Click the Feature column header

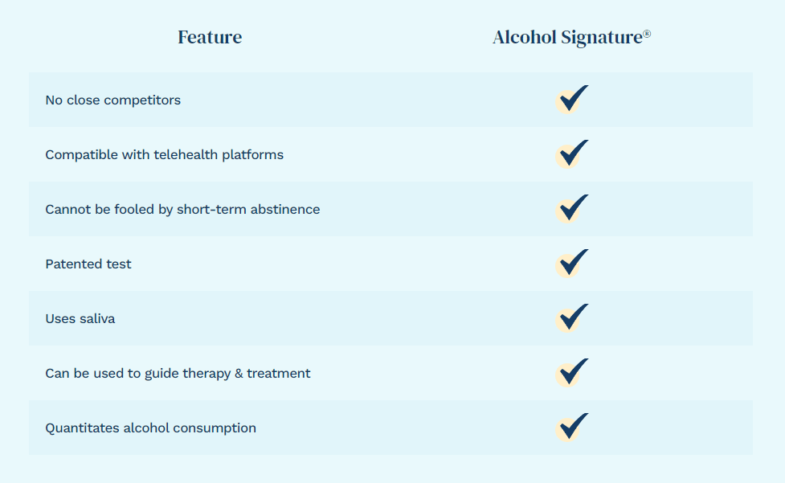click(x=210, y=37)
